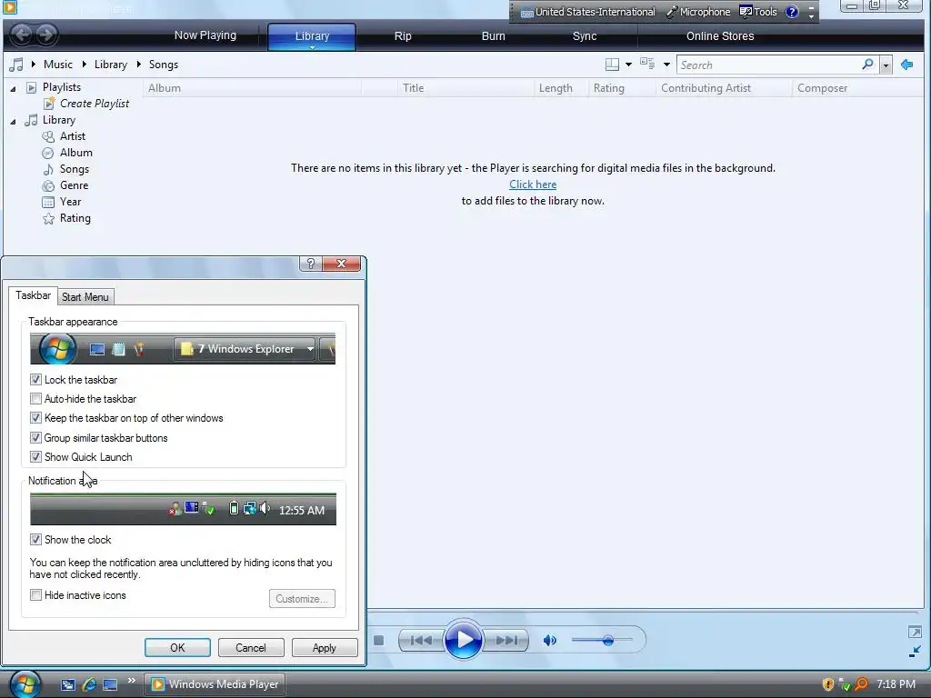
Task: Select Rating in the library tree
Action: coord(75,218)
